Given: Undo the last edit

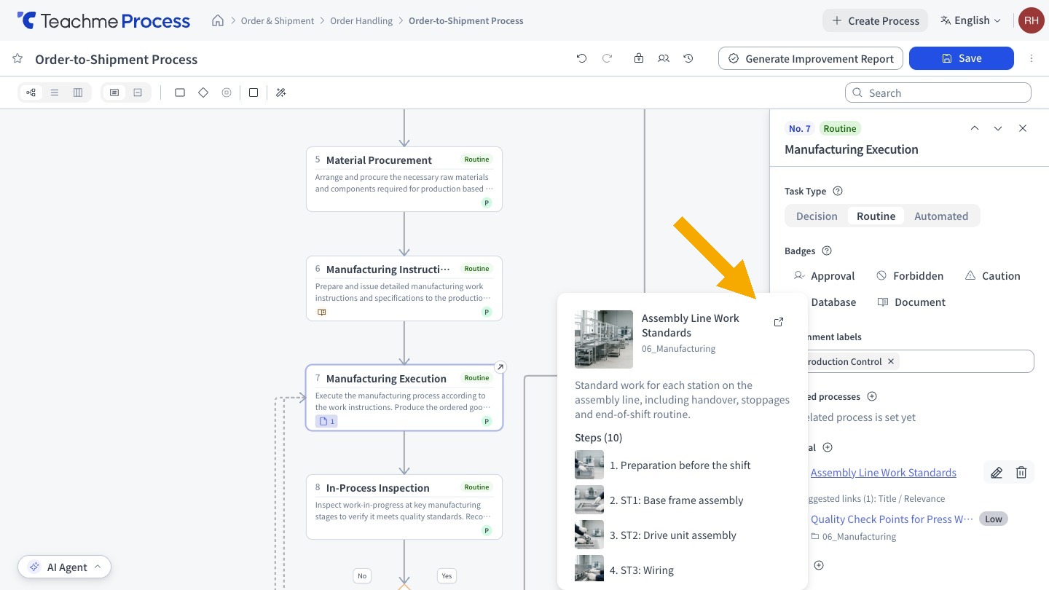Looking at the screenshot, I should tap(581, 58).
